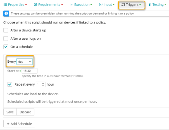This screenshot has height=130, width=169.
Task: Click the plus icon on Add Schedule
Action: 8,124
